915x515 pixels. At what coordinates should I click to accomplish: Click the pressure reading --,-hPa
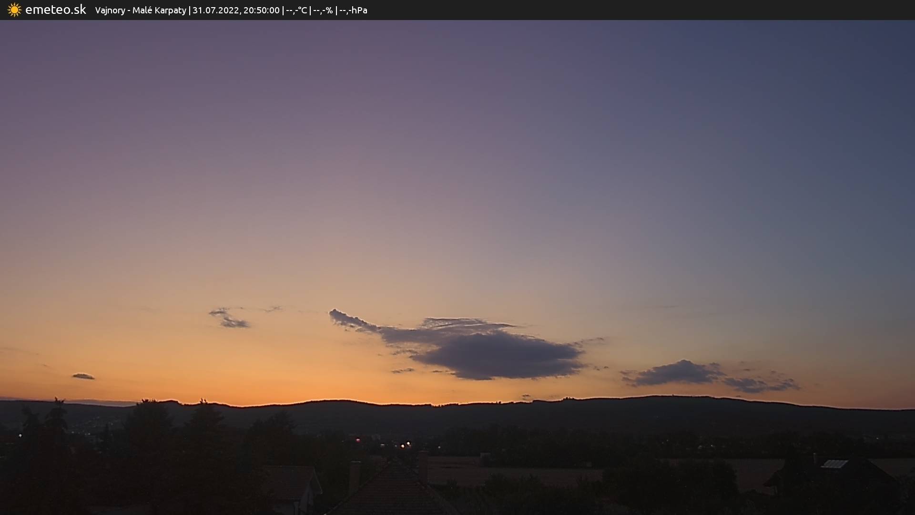point(353,10)
